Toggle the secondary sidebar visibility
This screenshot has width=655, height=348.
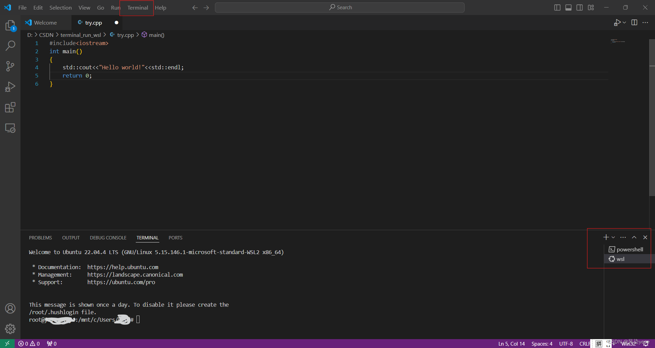pos(580,7)
